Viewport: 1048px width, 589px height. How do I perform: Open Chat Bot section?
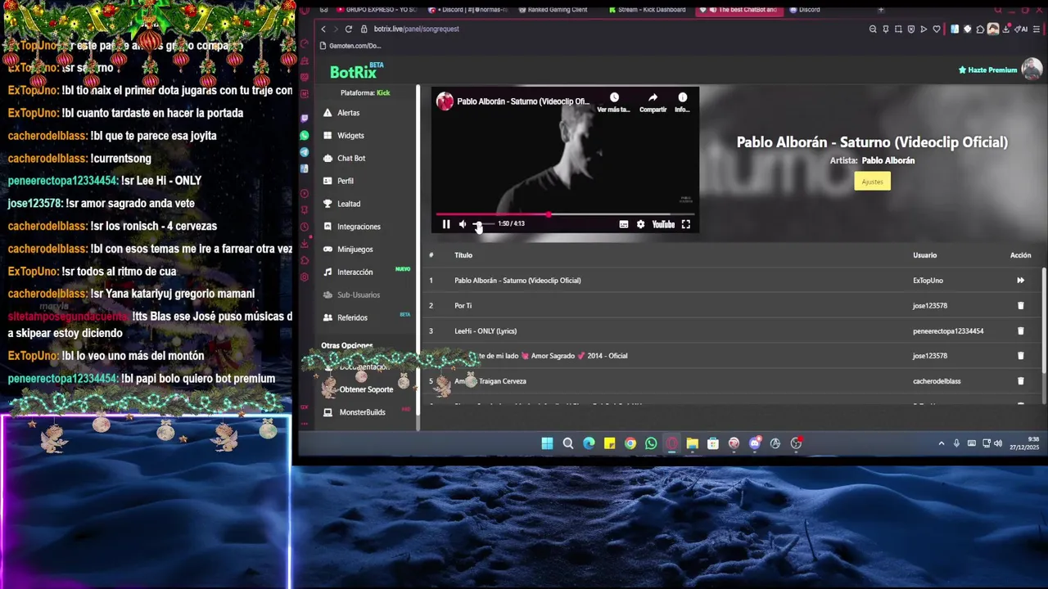coord(351,159)
